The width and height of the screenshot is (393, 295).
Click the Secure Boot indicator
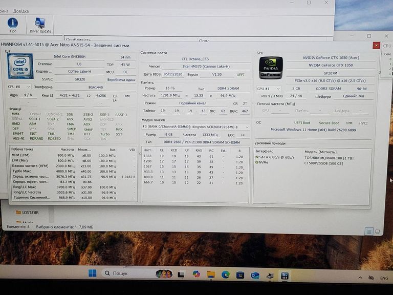click(x=329, y=123)
